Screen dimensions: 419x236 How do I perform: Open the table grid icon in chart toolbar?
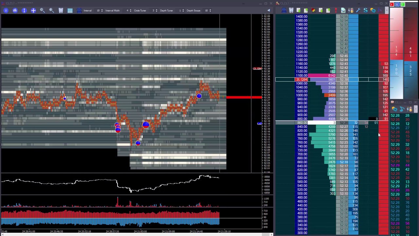(70, 10)
